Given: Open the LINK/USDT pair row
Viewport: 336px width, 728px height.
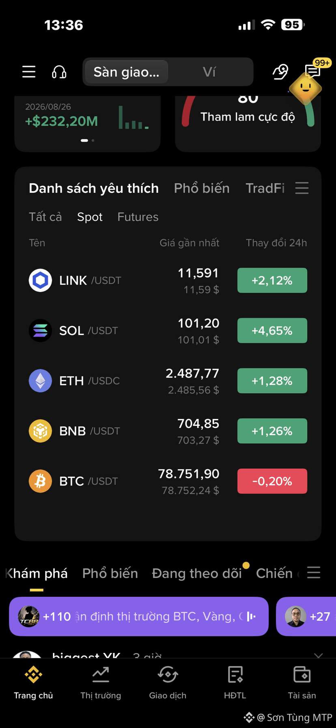Looking at the screenshot, I should pyautogui.click(x=168, y=281).
